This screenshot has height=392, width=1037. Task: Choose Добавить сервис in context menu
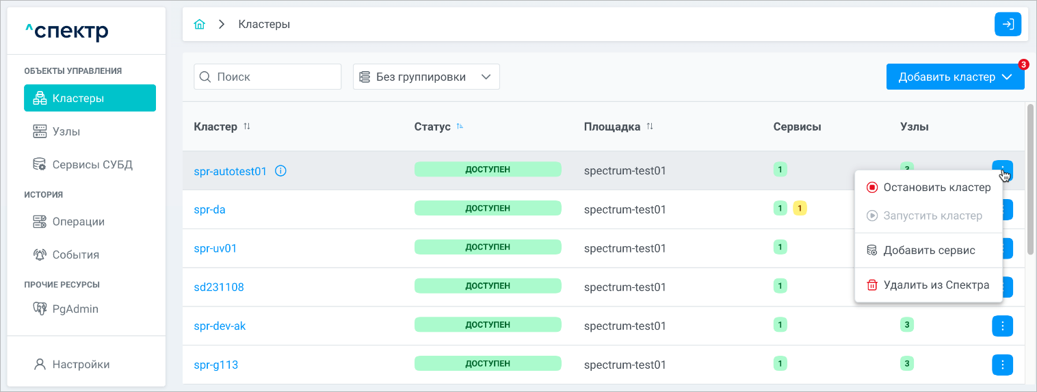tap(929, 250)
